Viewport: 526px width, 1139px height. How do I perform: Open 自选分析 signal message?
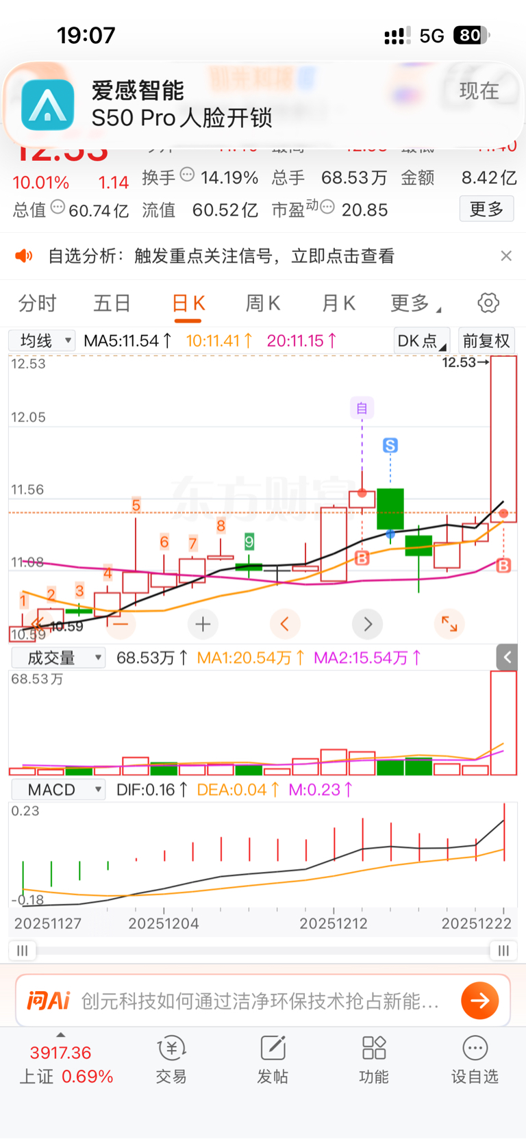pos(221,256)
